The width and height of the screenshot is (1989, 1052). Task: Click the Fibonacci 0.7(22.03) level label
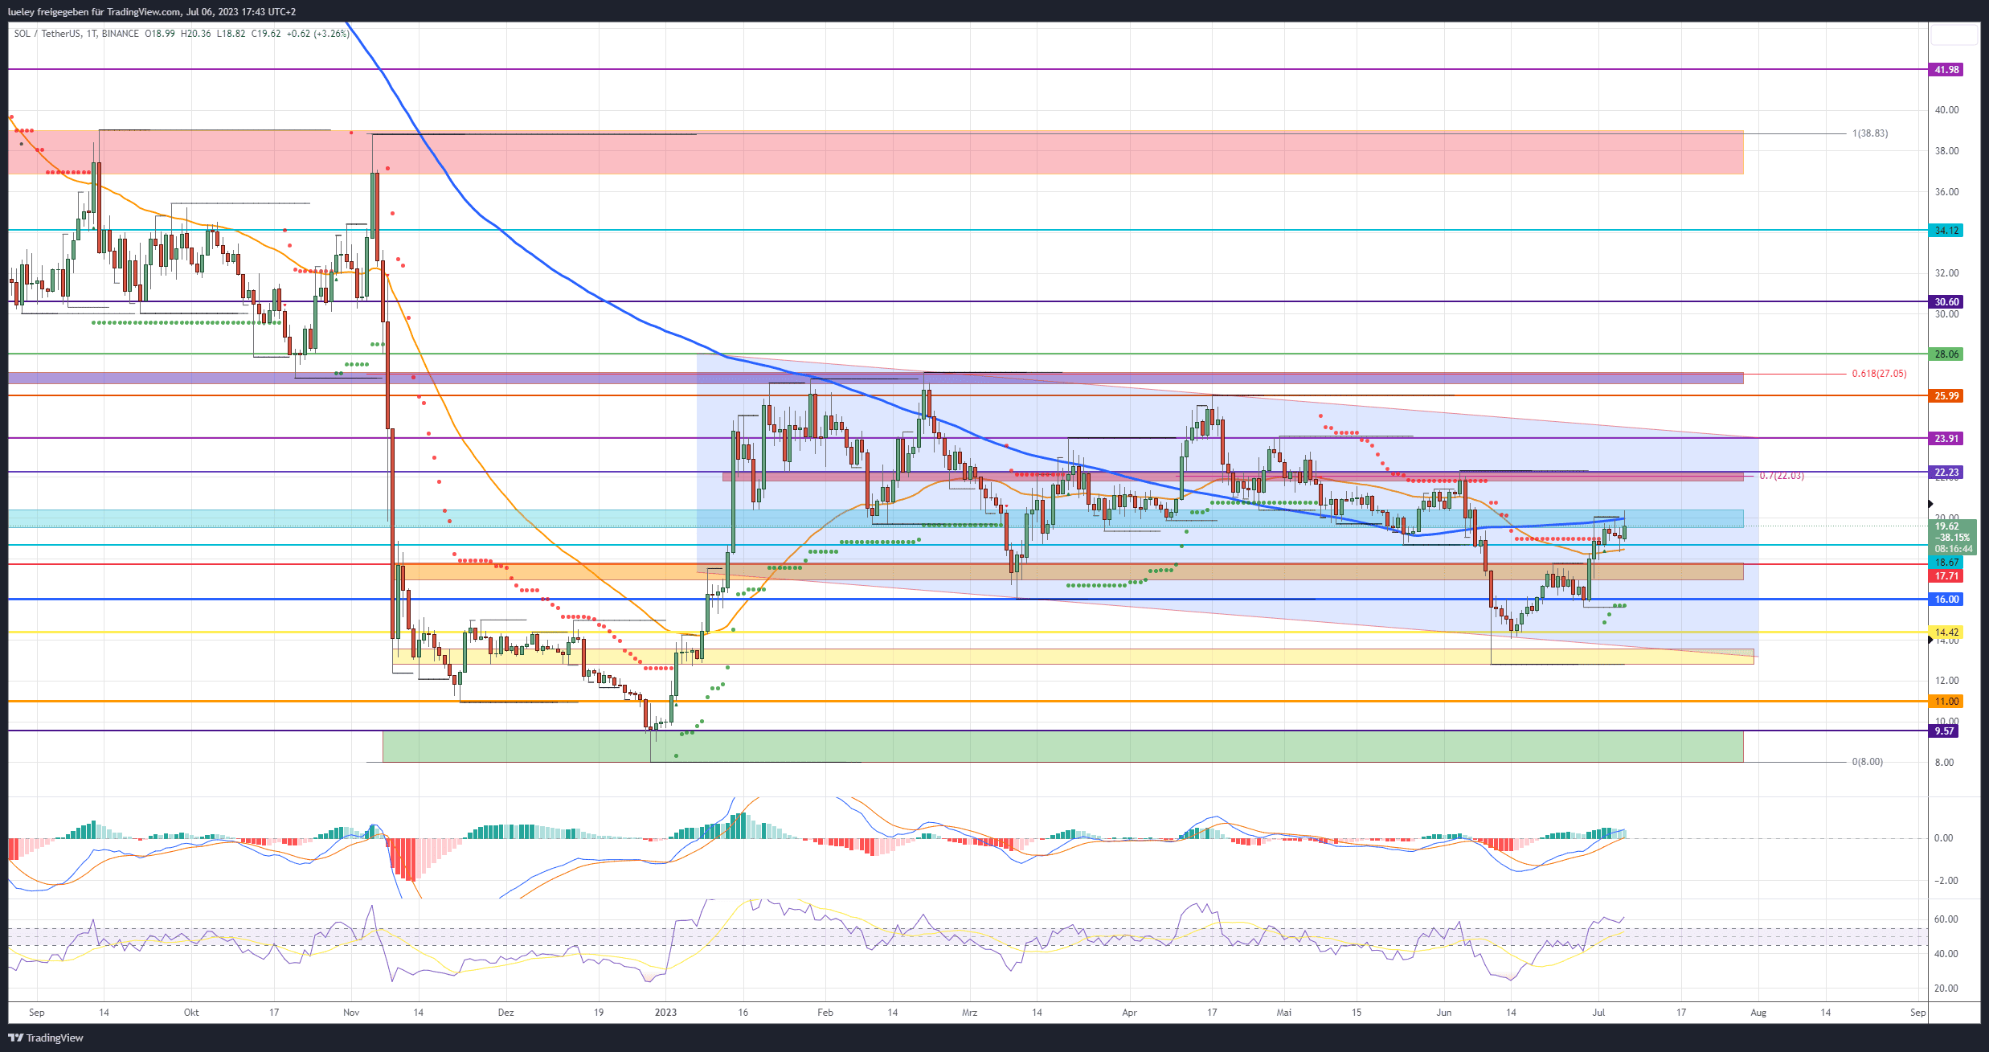(x=1782, y=476)
